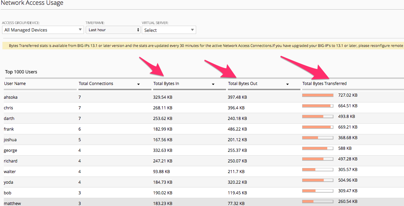Open the Timeframe 'Last hour' selector
Viewport: 404px width, 206px height.
click(113, 30)
